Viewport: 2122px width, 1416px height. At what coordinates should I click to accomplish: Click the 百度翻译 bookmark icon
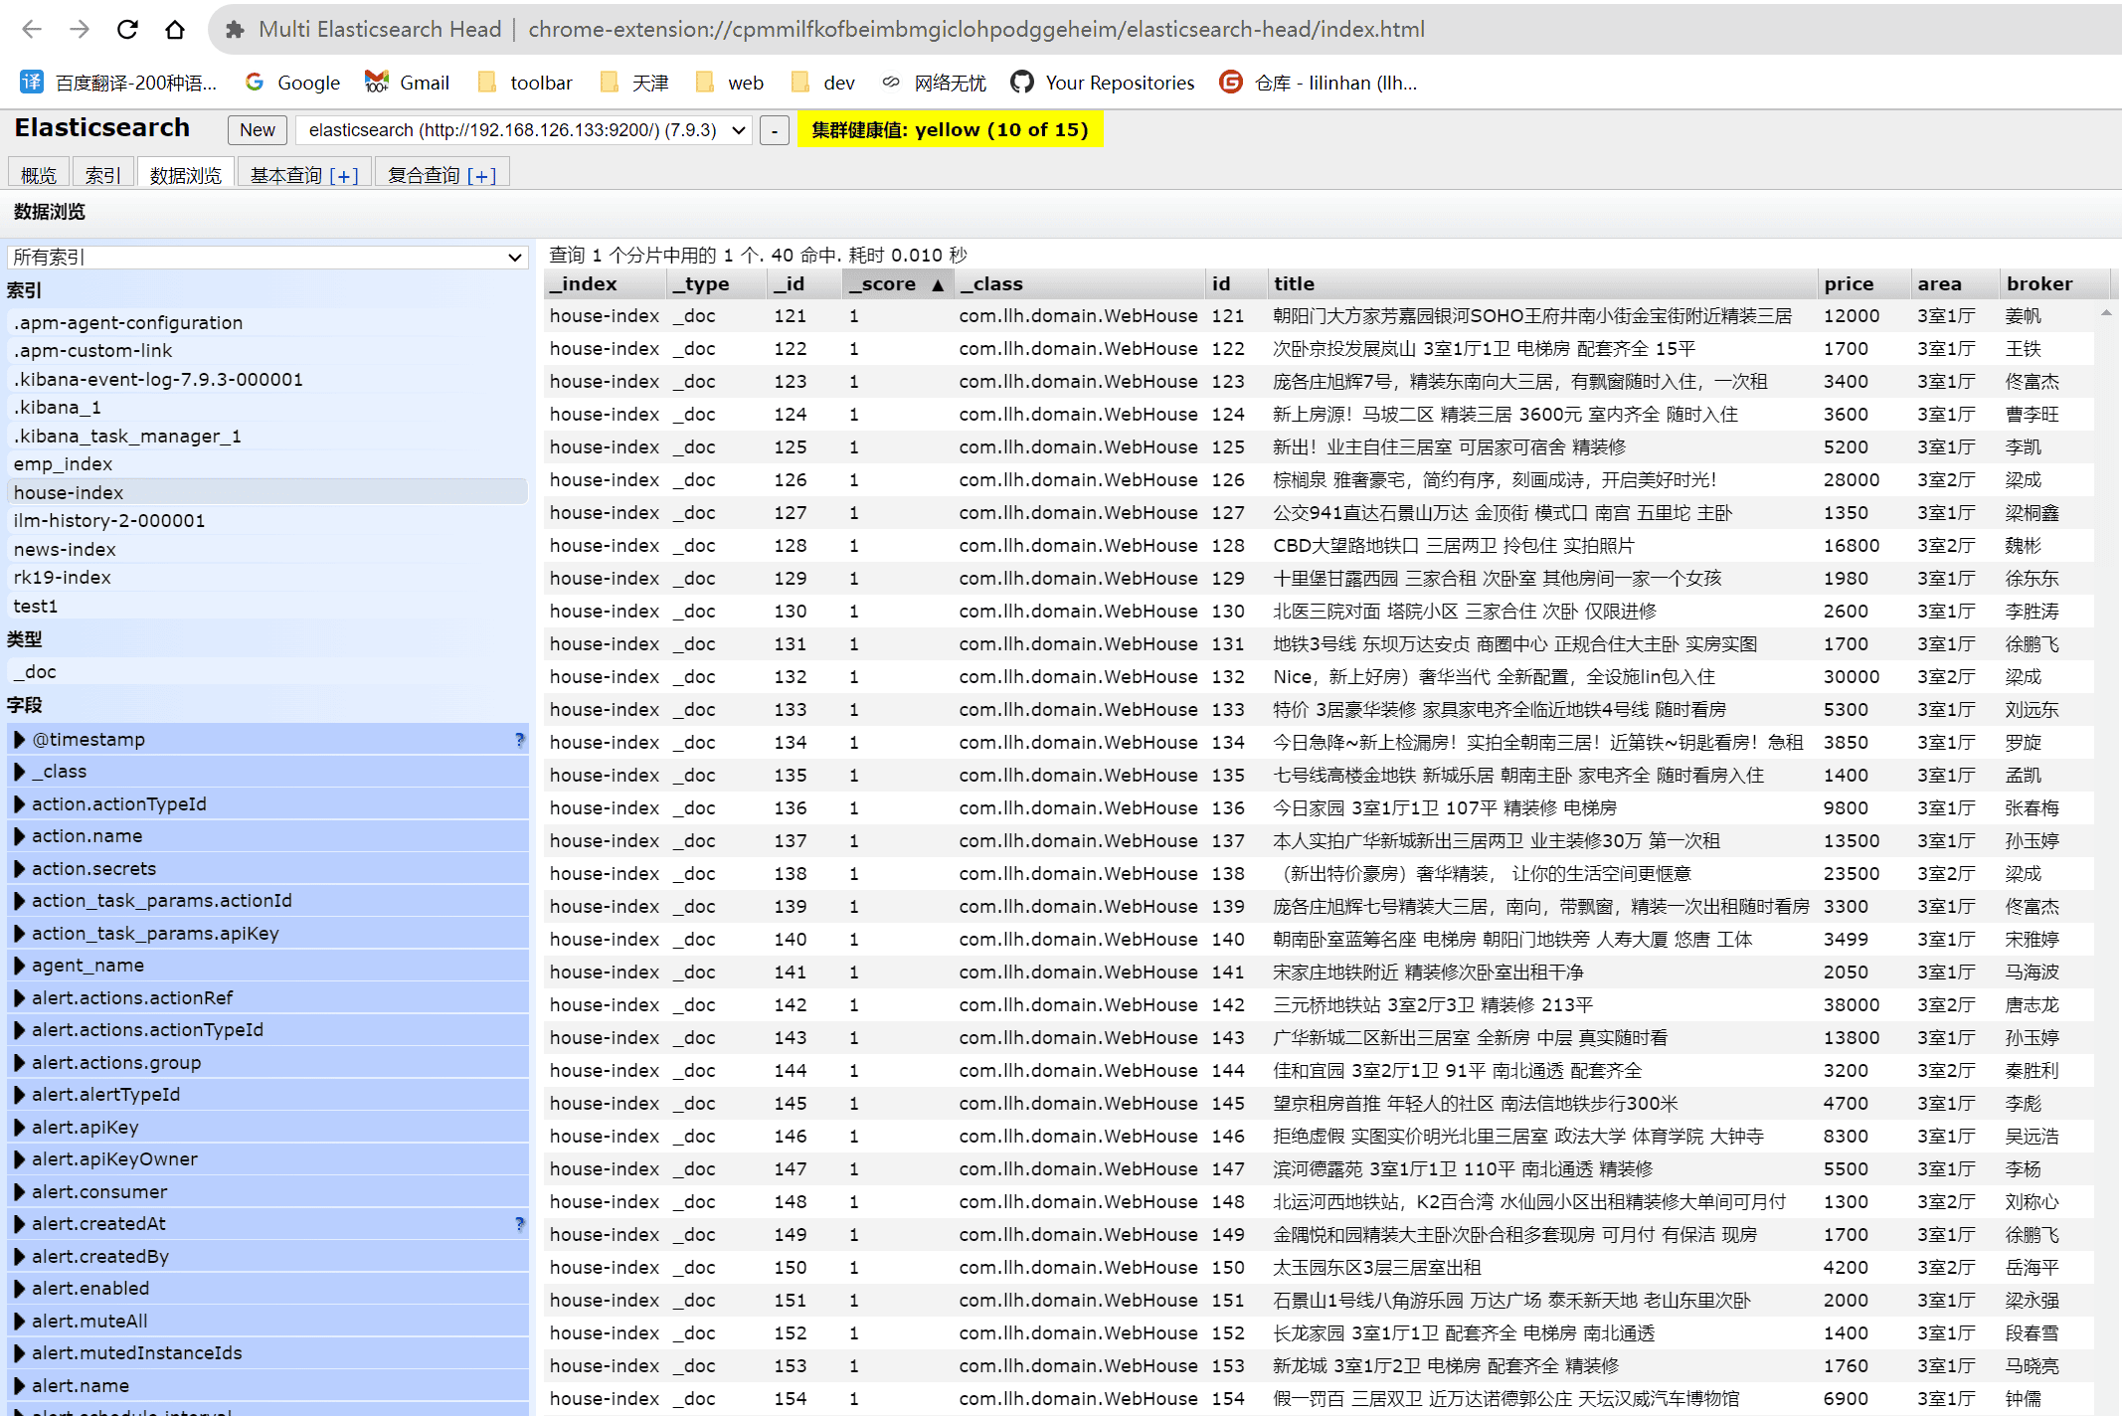(31, 82)
